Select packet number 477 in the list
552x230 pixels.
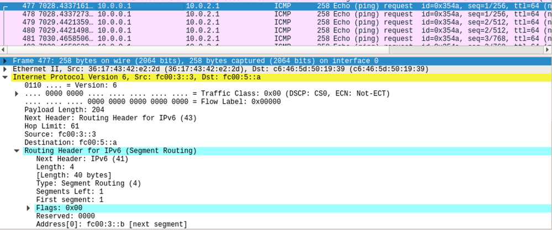click(x=276, y=6)
